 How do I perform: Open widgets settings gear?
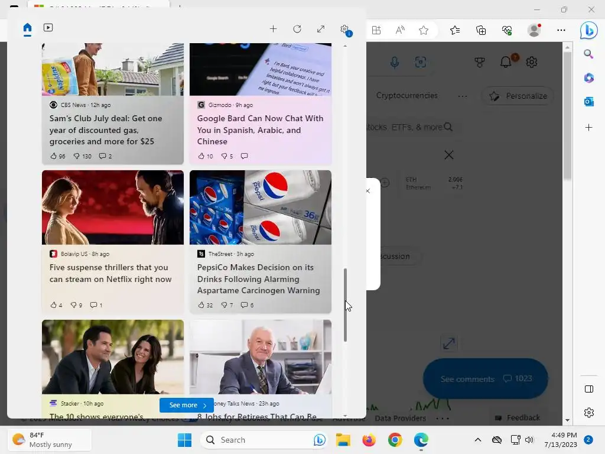pos(344,30)
